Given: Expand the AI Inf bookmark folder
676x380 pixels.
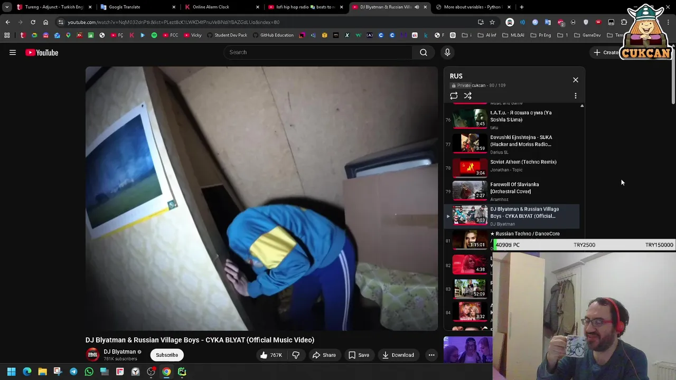Looking at the screenshot, I should click(487, 35).
